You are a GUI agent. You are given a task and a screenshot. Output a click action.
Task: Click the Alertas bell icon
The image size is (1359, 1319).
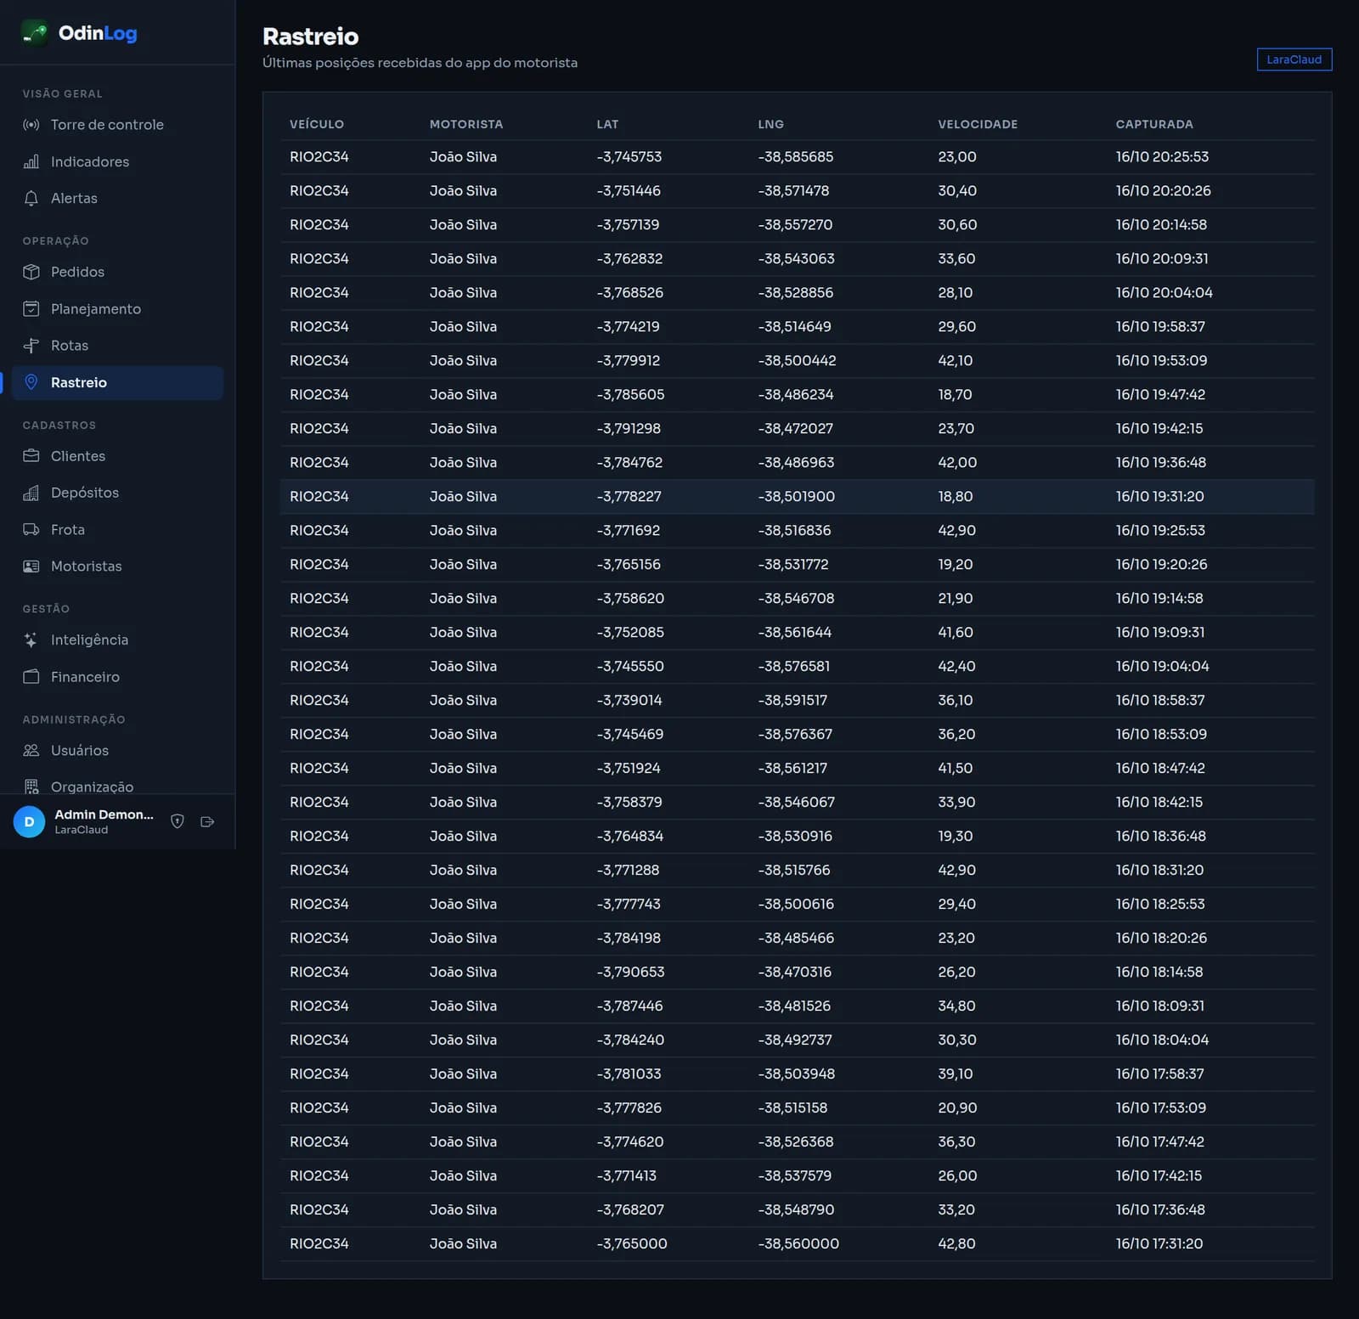[x=31, y=198]
